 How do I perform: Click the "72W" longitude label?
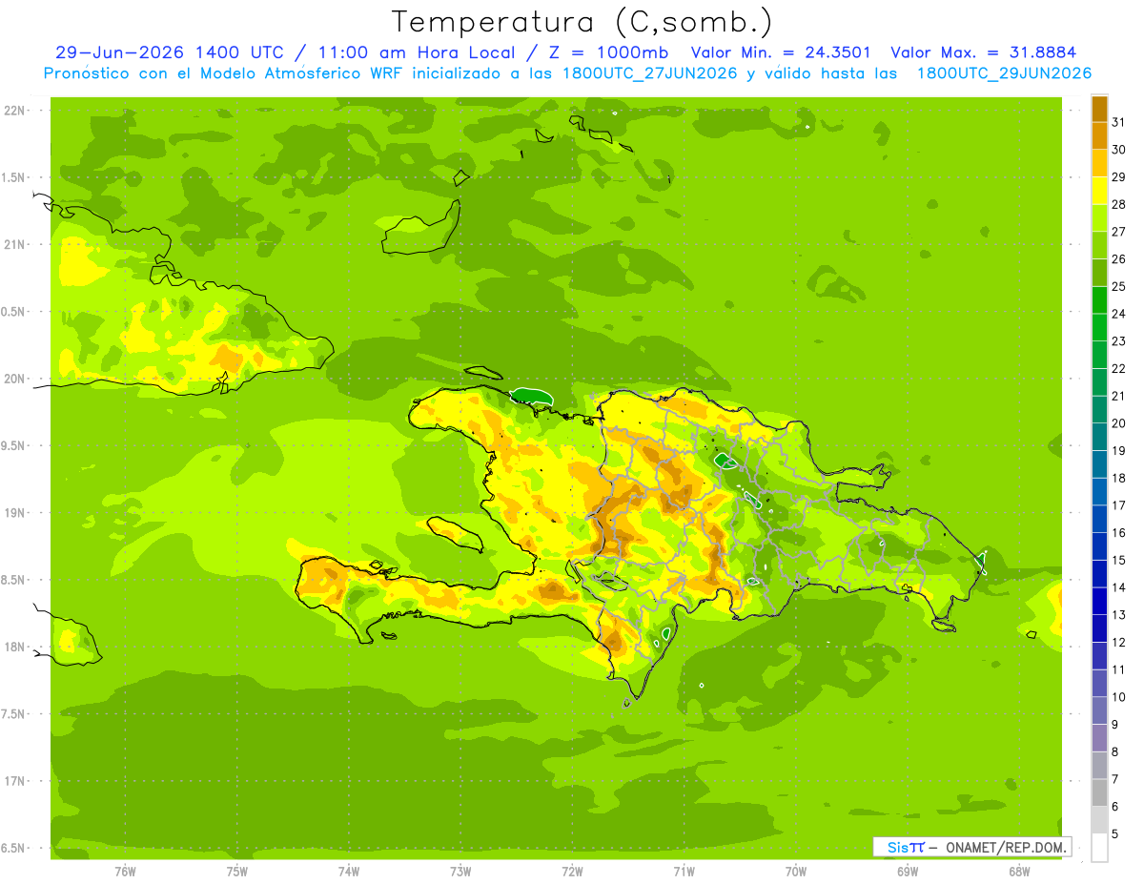pyautogui.click(x=572, y=871)
